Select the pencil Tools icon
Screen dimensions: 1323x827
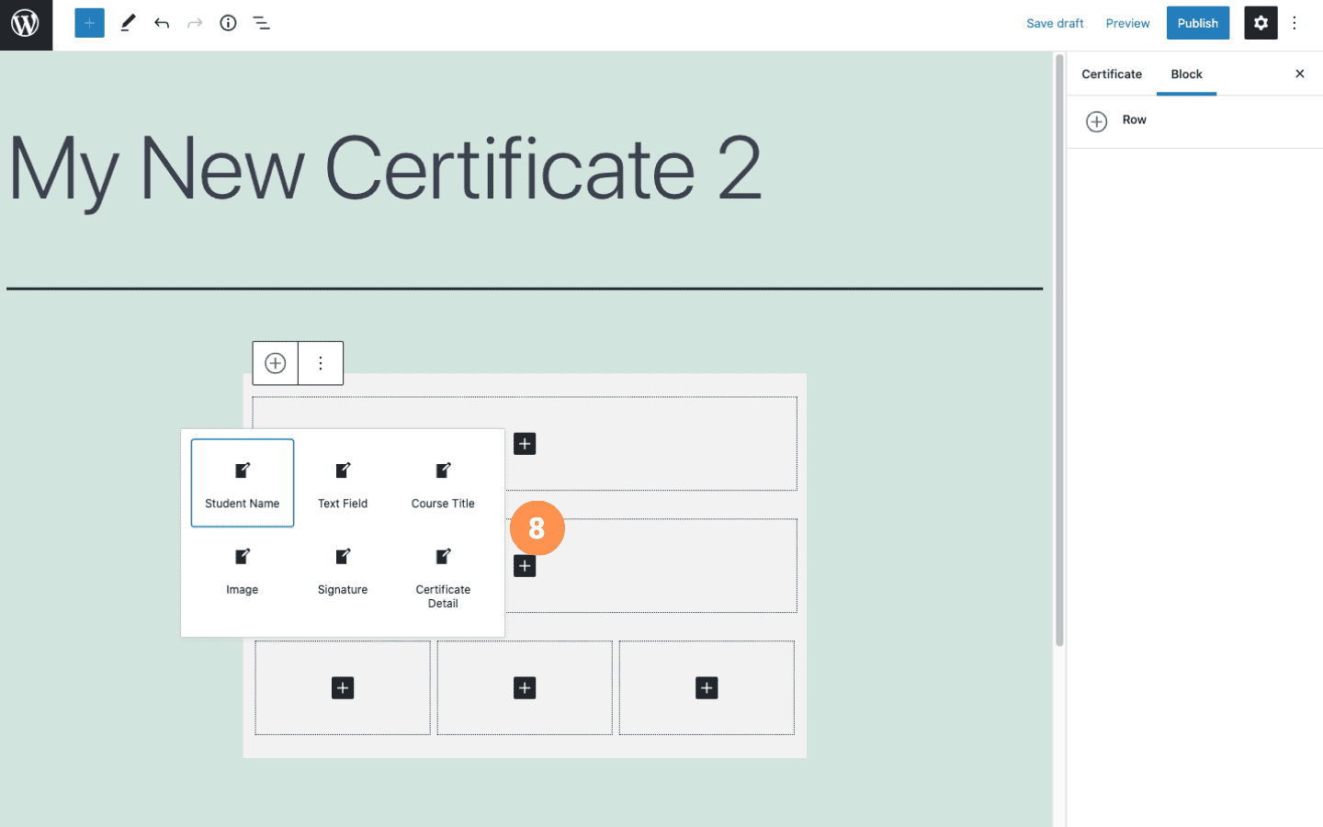[128, 23]
